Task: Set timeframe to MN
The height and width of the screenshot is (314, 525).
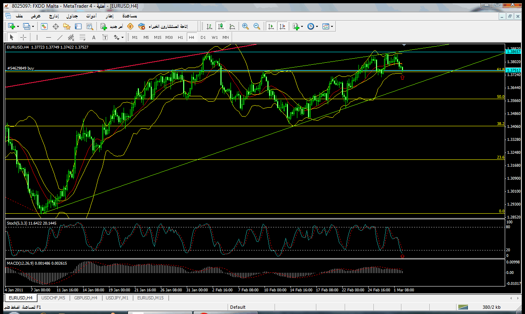Action: click(226, 37)
